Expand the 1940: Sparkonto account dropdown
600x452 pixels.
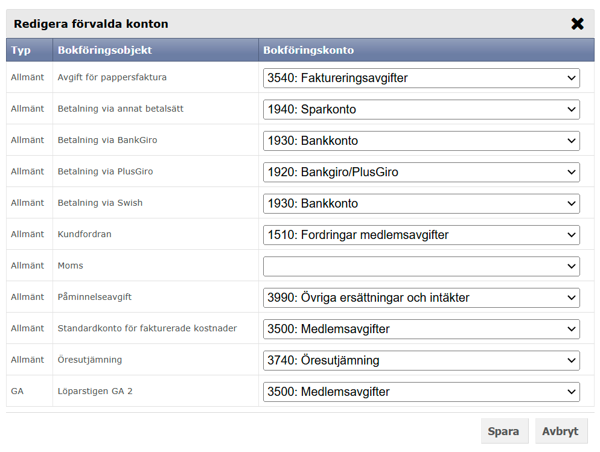click(x=421, y=109)
